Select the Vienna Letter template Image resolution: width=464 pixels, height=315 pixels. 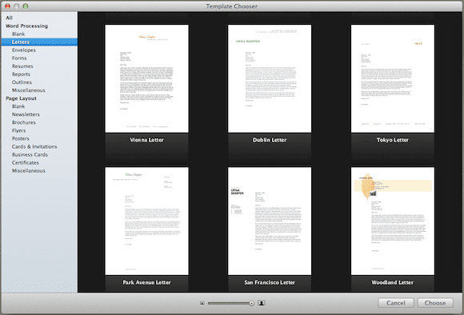pos(146,78)
